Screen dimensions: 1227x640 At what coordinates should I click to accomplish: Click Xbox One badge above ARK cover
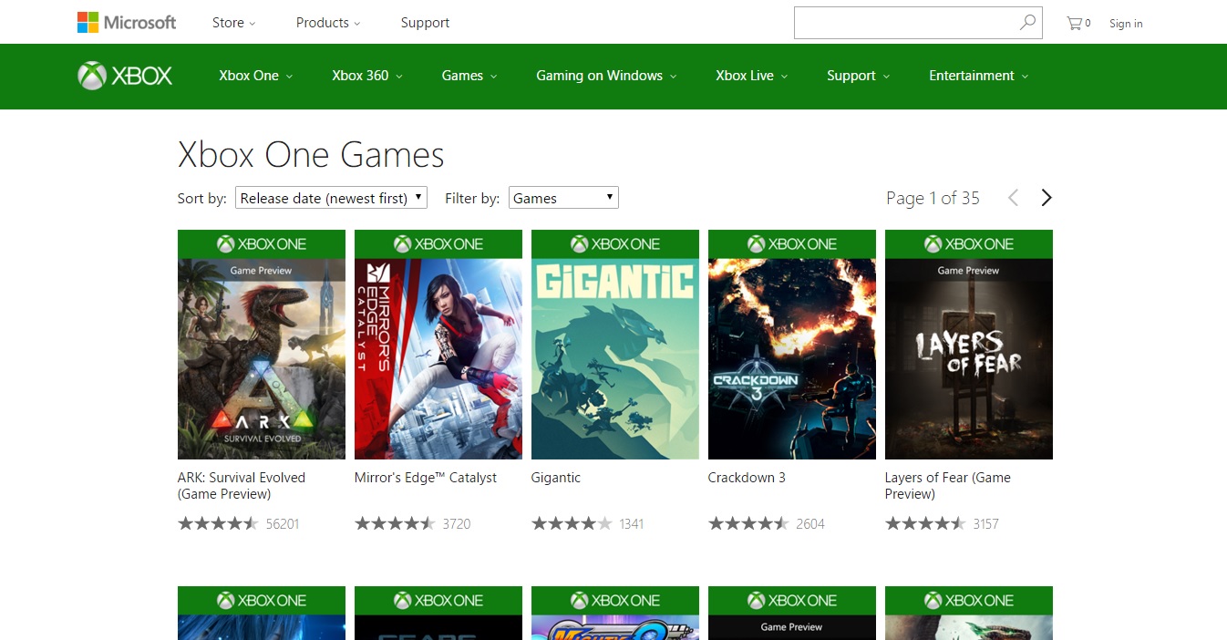coord(262,244)
